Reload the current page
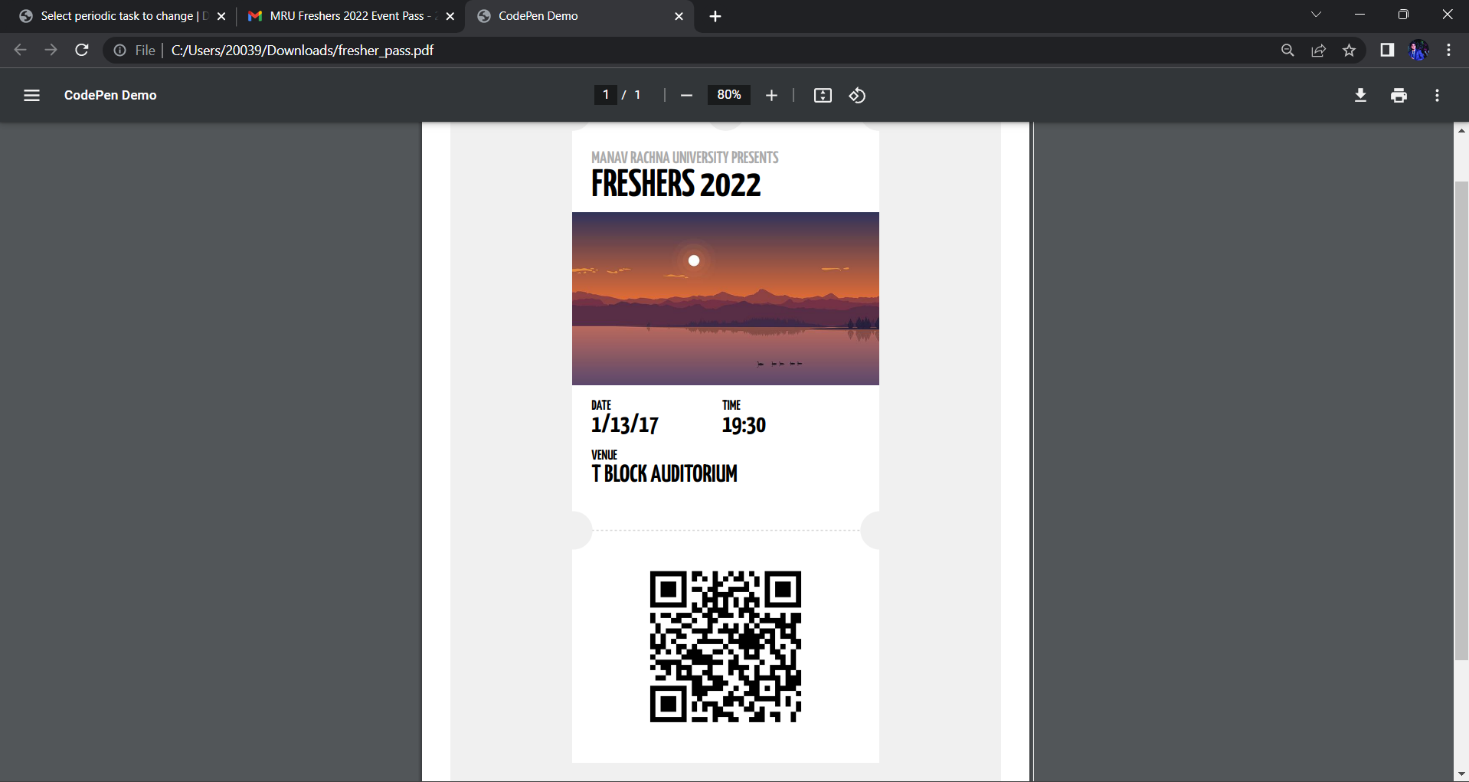 [x=82, y=50]
